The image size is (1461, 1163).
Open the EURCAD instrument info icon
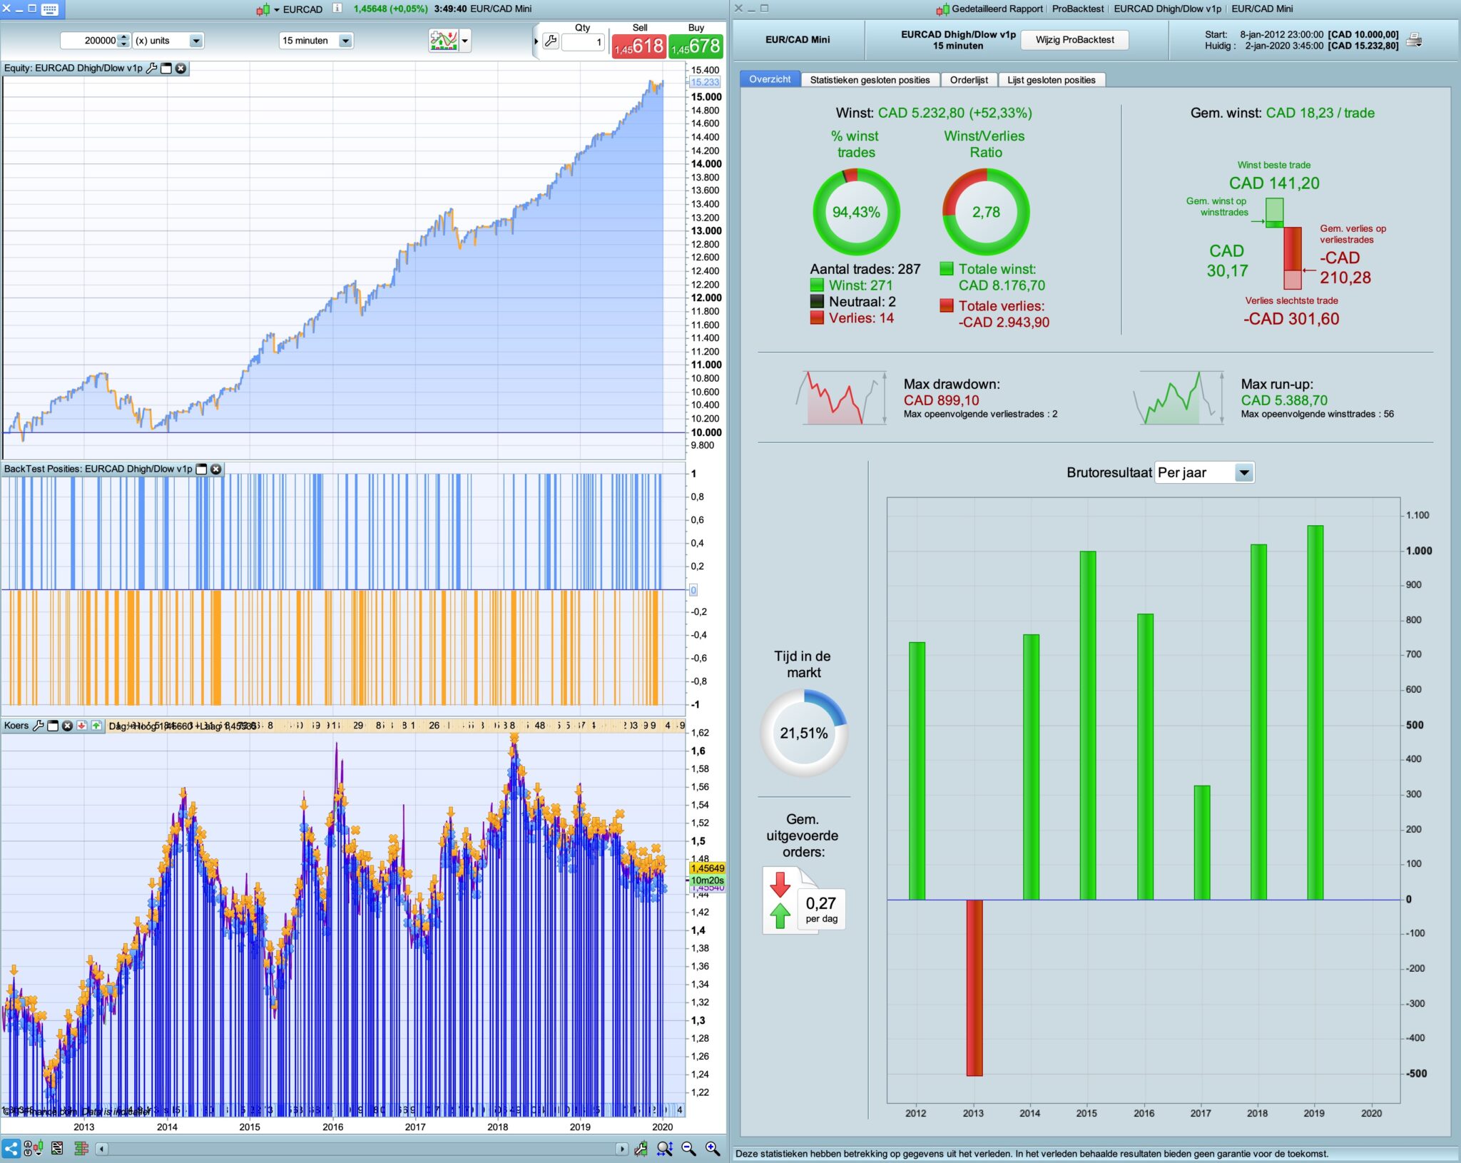point(337,9)
